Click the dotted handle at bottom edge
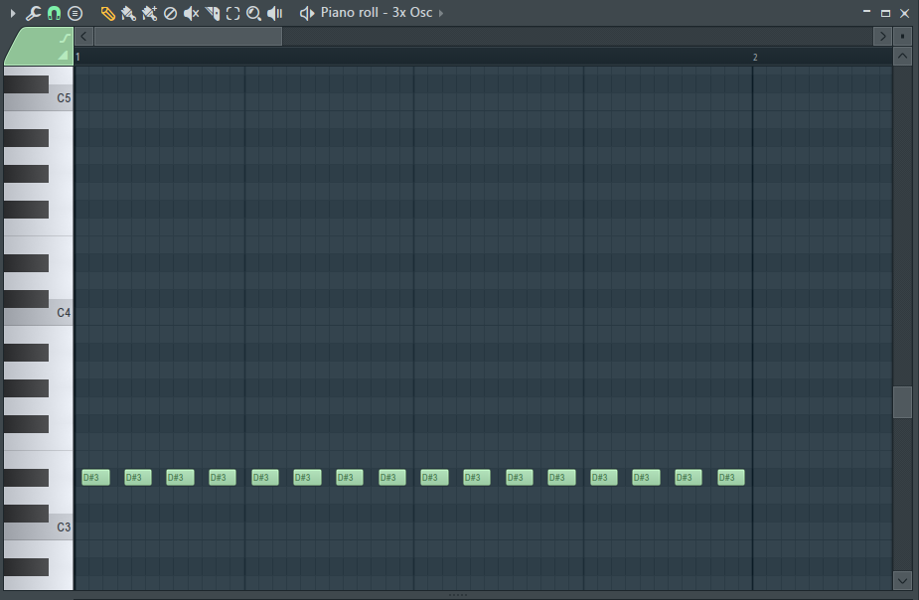 pyautogui.click(x=458, y=595)
